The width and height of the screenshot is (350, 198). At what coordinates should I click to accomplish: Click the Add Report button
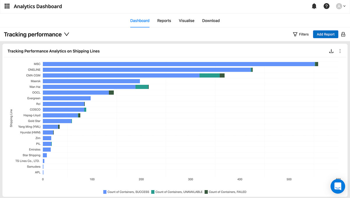coord(325,34)
